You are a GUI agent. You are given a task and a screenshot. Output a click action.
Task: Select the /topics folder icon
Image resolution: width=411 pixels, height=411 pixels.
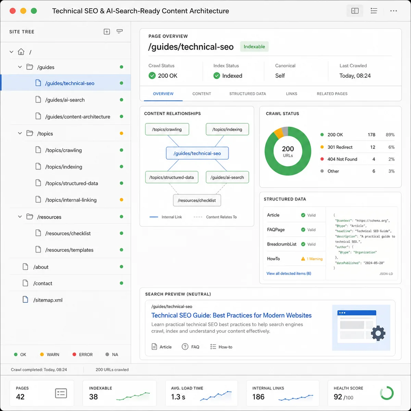coord(30,133)
